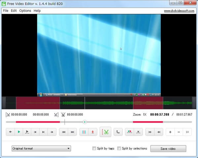Zoom in with the plus button
The width and height of the screenshot is (198, 158).
pos(170,132)
